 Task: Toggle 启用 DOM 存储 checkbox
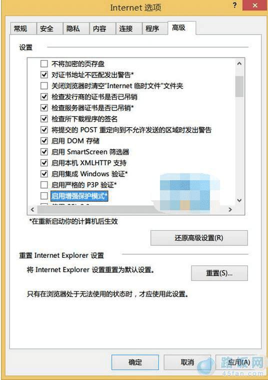pos(44,141)
